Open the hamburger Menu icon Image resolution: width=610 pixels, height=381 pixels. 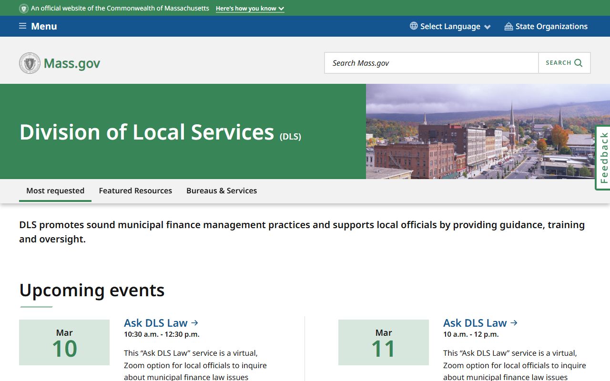pyautogui.click(x=22, y=26)
